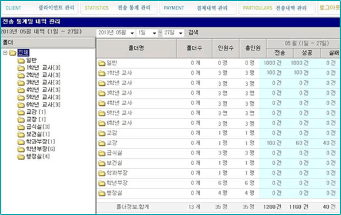The width and height of the screenshot is (341, 215).
Task: Open the 1일 start day dropdown
Action: click(147, 33)
